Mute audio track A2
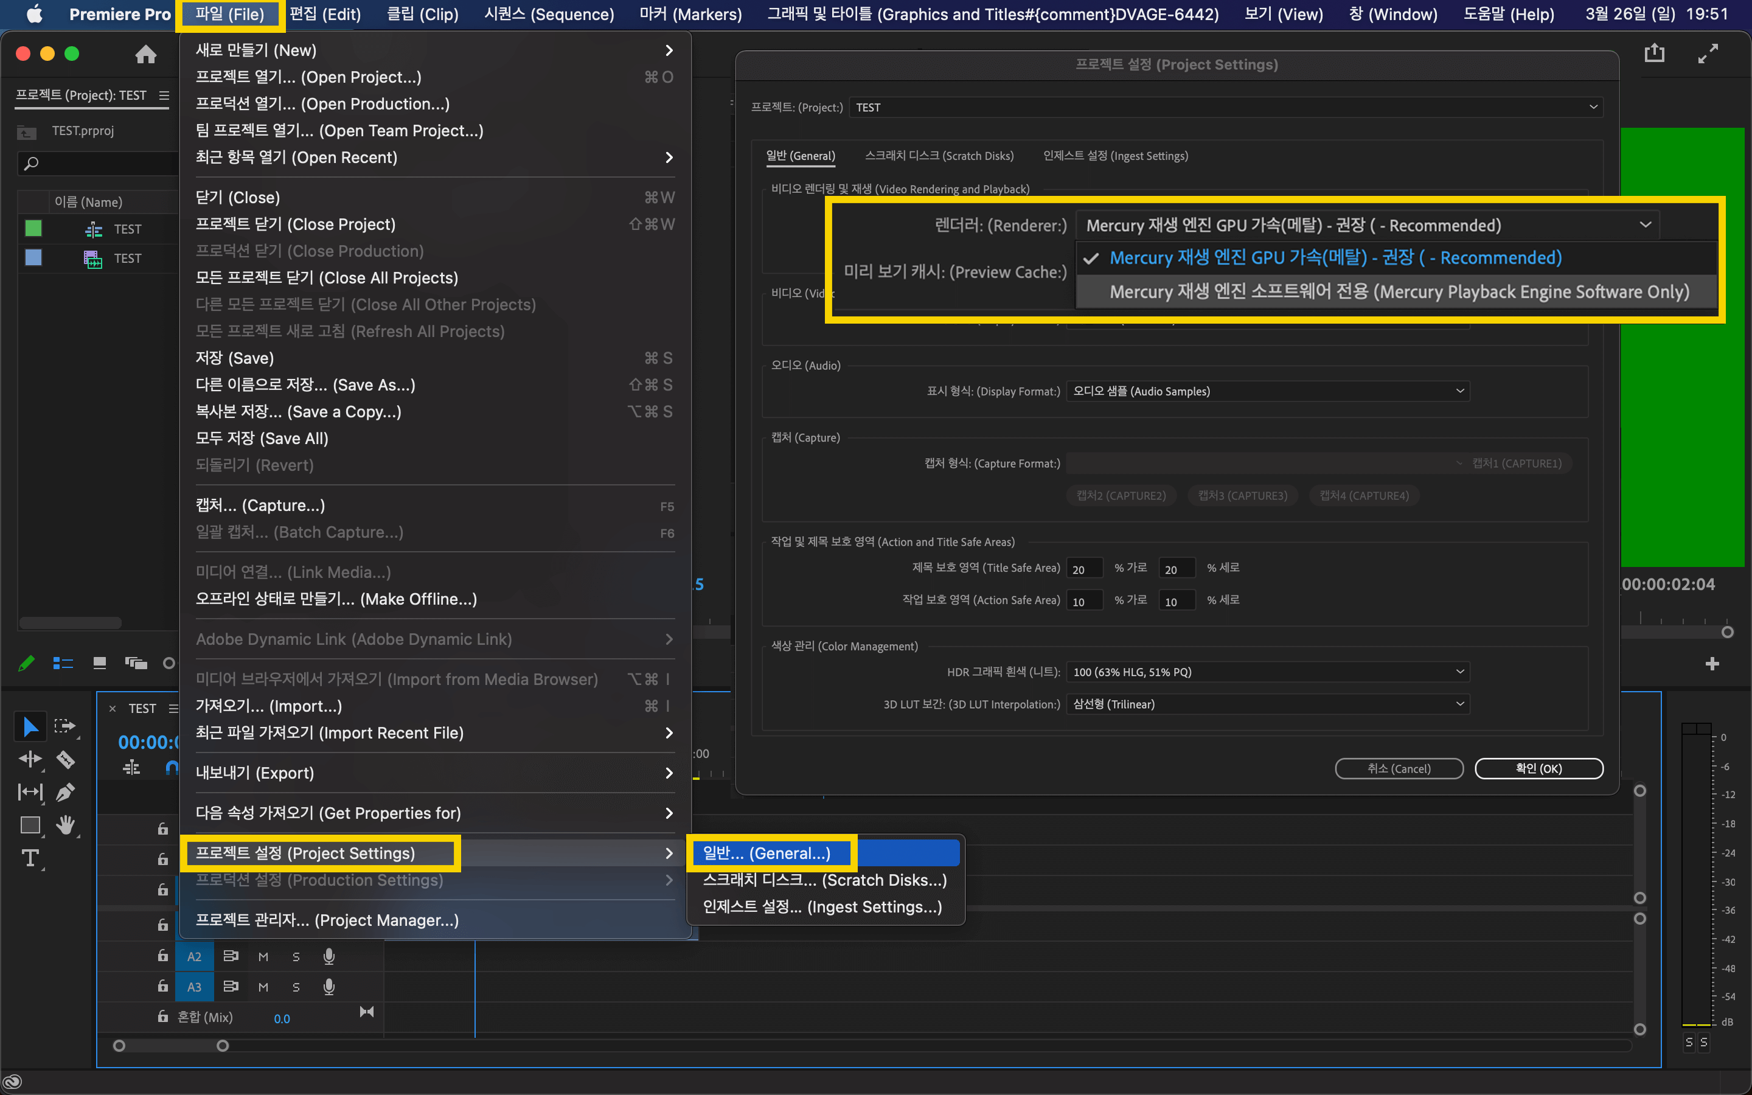Viewport: 1752px width, 1095px height. pyautogui.click(x=263, y=957)
